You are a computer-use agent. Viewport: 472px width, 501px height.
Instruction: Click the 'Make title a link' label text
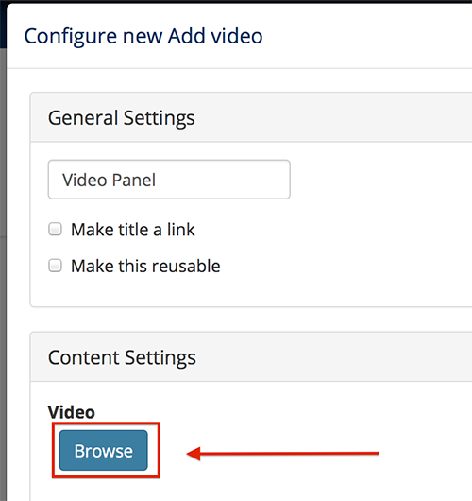point(133,230)
